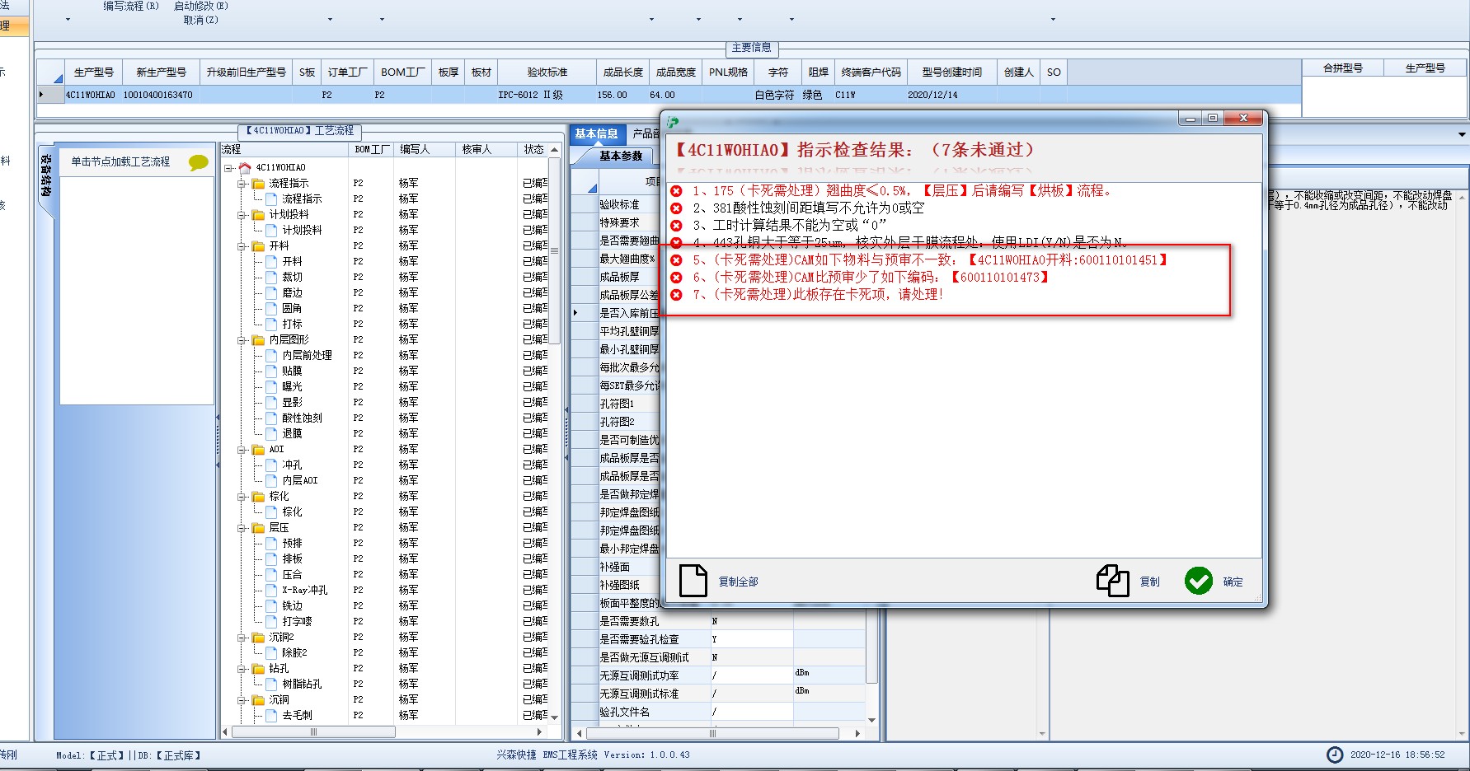Image resolution: width=1470 pixels, height=771 pixels.
Task: Click the 验孔文件名 value field
Action: (751, 712)
